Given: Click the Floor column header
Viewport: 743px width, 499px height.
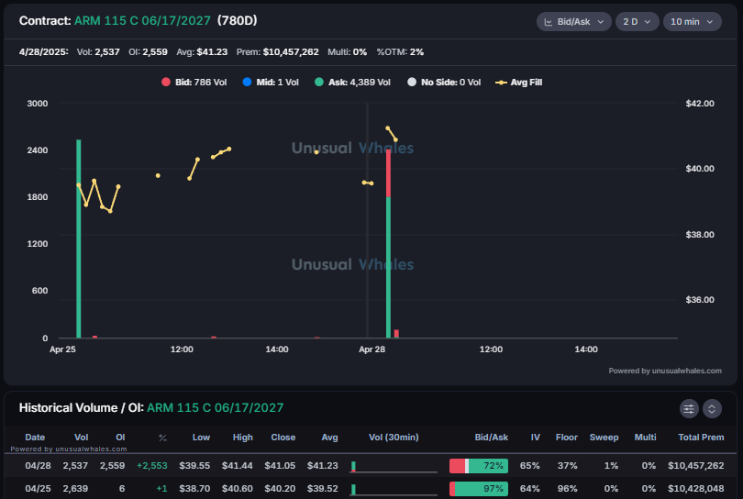Looking at the screenshot, I should click(566, 438).
